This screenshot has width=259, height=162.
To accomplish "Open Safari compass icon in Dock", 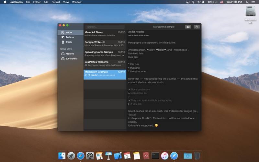I will 80,156.
